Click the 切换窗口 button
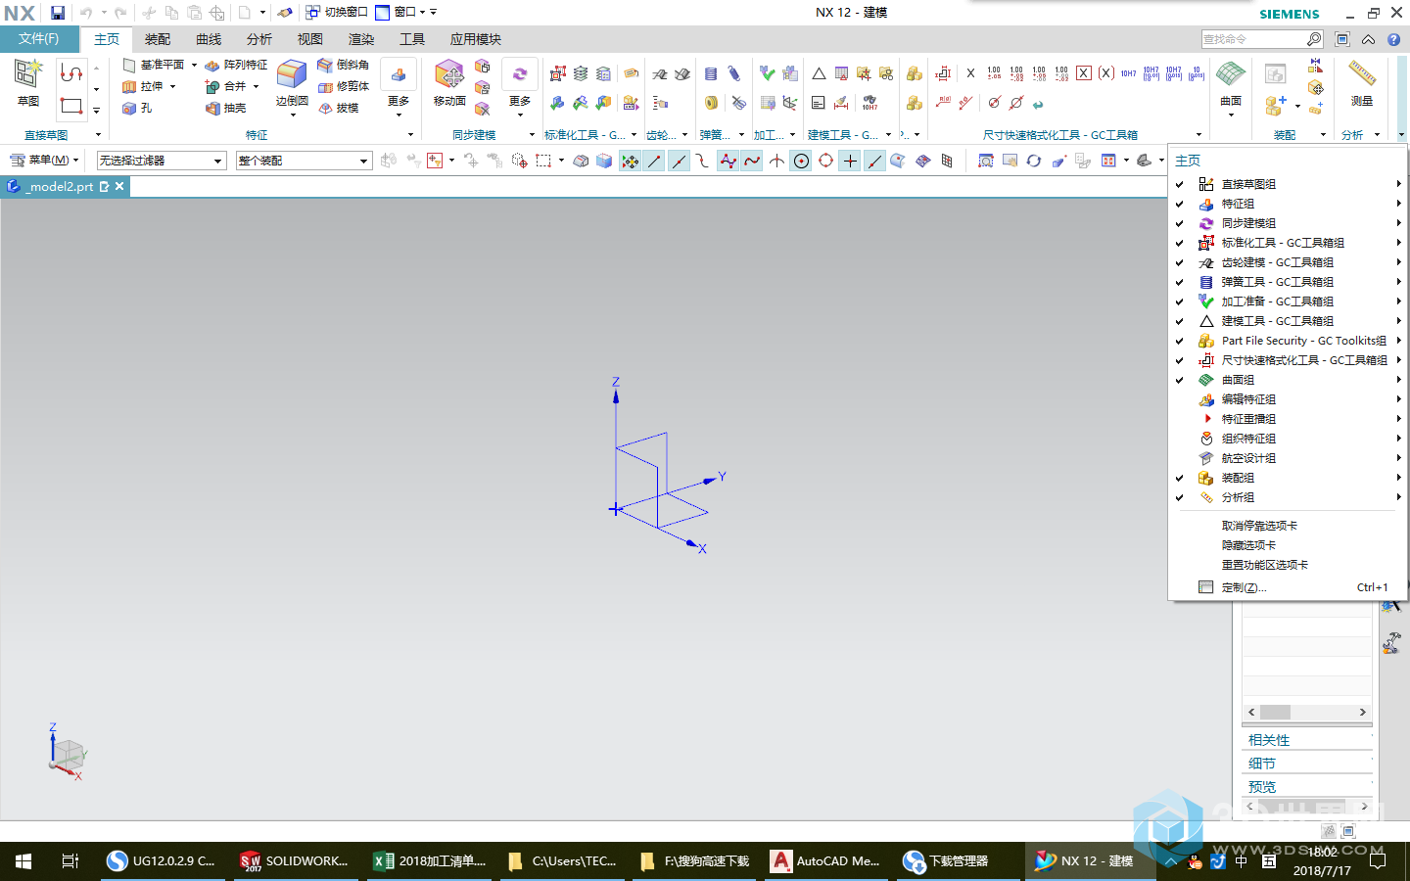Image resolution: width=1410 pixels, height=881 pixels. (x=337, y=13)
